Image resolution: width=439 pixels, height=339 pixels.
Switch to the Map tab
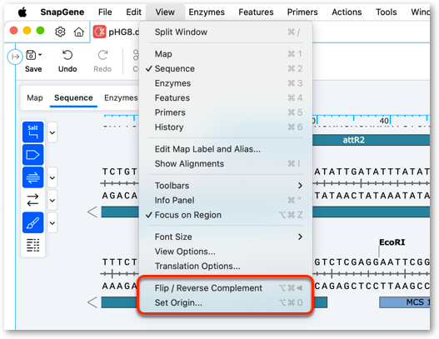click(35, 97)
